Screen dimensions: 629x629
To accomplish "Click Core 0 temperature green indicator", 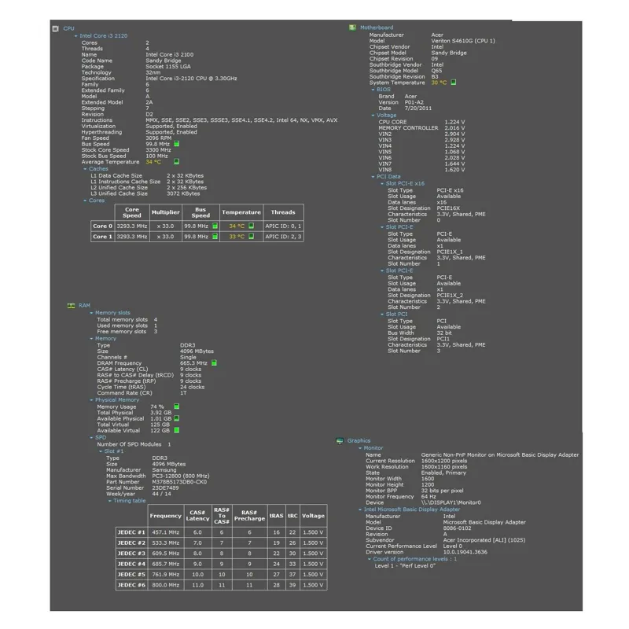I will click(x=251, y=226).
